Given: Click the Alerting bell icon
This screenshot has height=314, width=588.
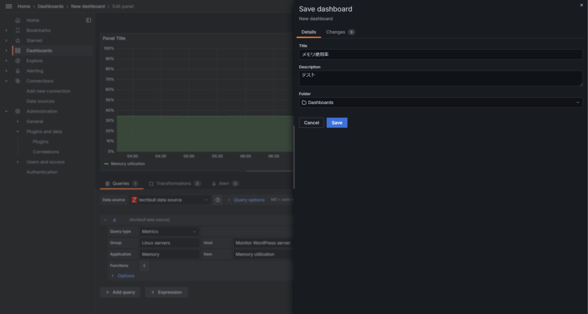Looking at the screenshot, I should point(18,71).
